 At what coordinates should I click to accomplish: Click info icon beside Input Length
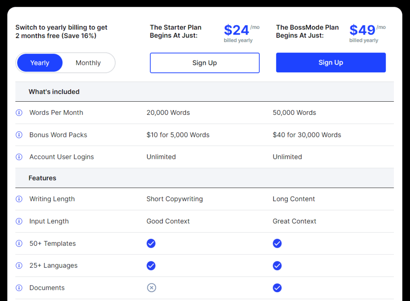[x=19, y=221]
